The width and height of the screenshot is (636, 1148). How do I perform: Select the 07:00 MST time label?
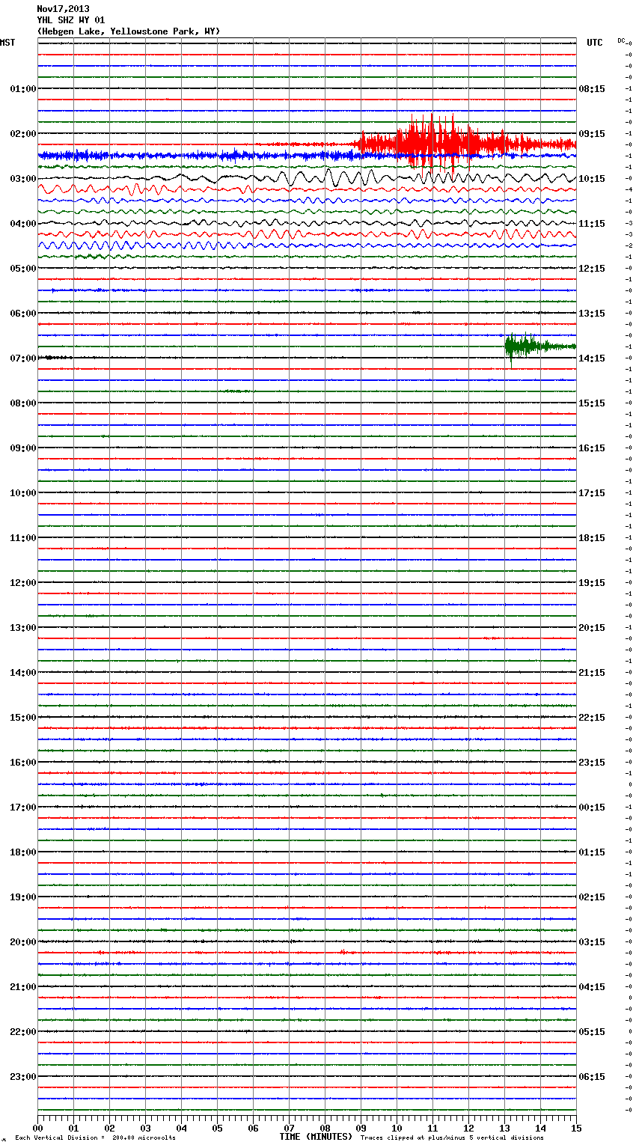23,358
